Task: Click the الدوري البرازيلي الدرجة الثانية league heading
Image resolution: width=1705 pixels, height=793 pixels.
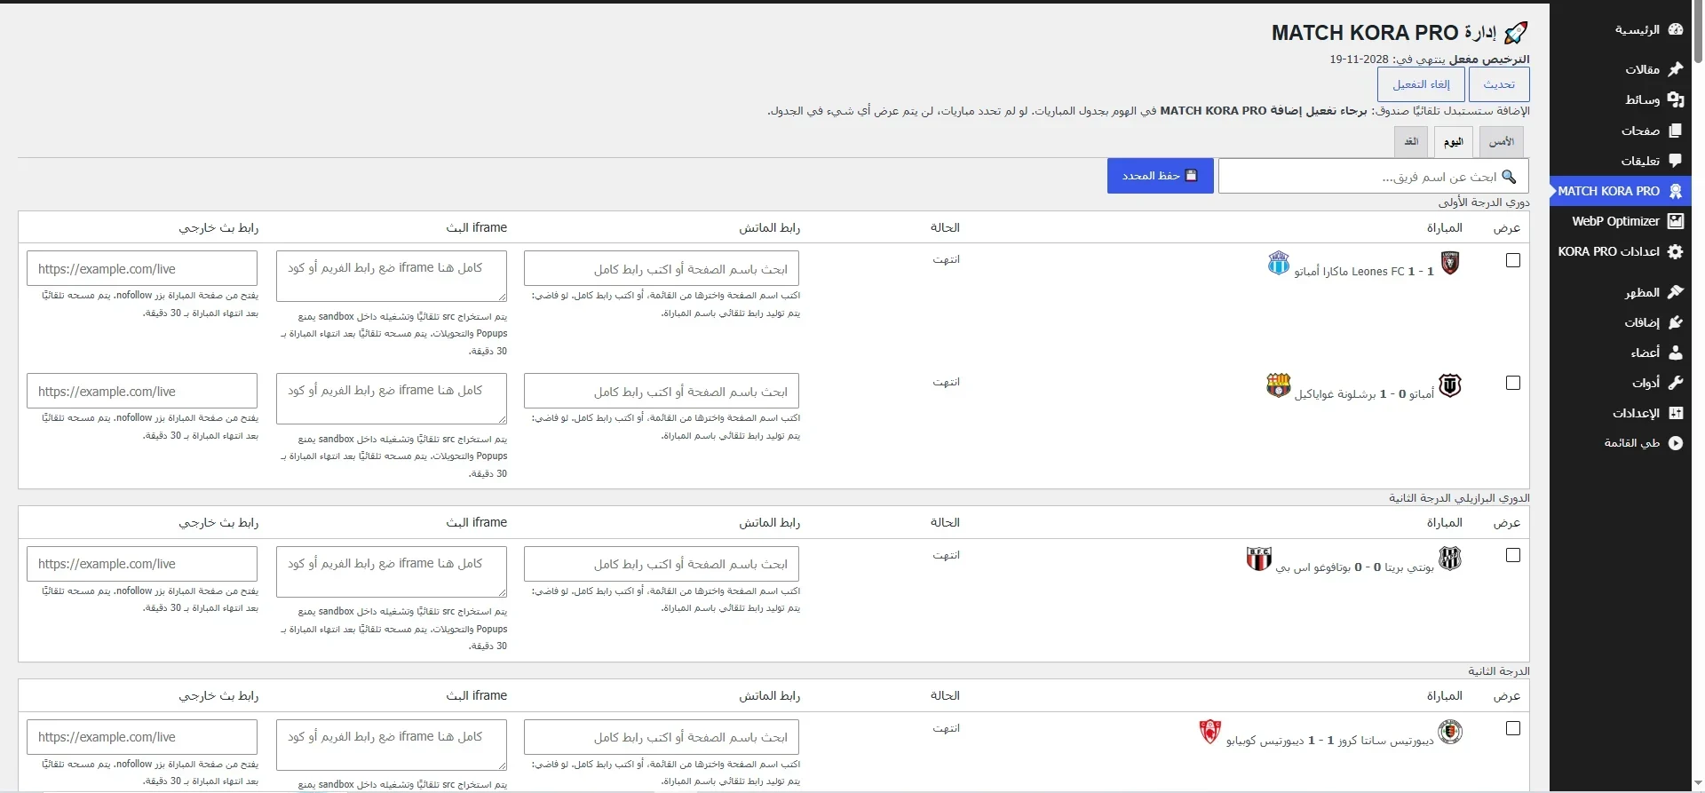Action: coord(1459,498)
